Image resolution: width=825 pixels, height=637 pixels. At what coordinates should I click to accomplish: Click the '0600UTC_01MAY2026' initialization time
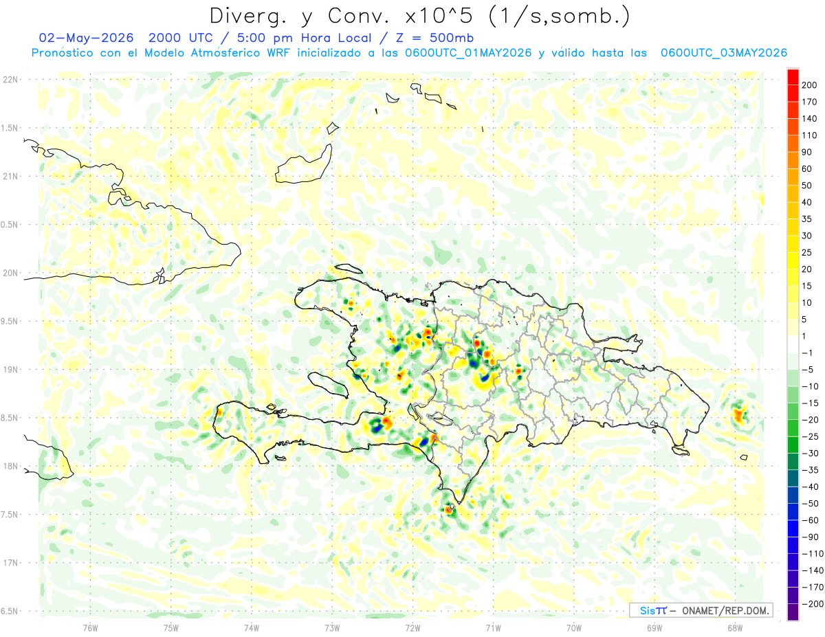(x=468, y=53)
